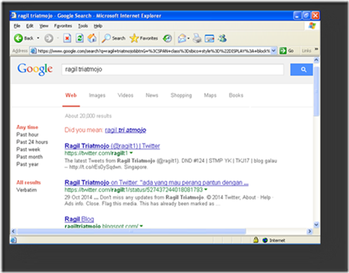Click the status bar page icon
The height and width of the screenshot is (273, 349).
point(13,240)
